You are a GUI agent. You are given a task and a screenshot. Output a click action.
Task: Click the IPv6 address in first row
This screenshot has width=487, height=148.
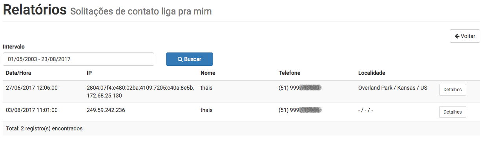pos(140,88)
